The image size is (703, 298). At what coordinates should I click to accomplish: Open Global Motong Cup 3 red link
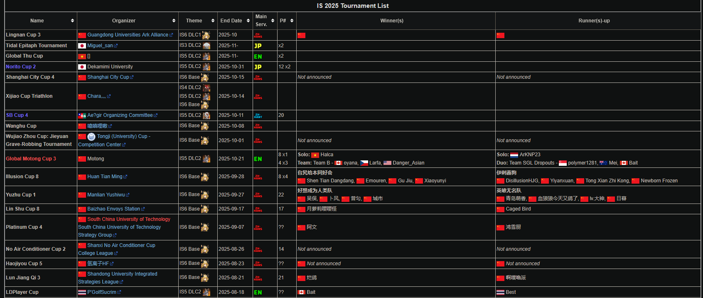tap(31, 159)
